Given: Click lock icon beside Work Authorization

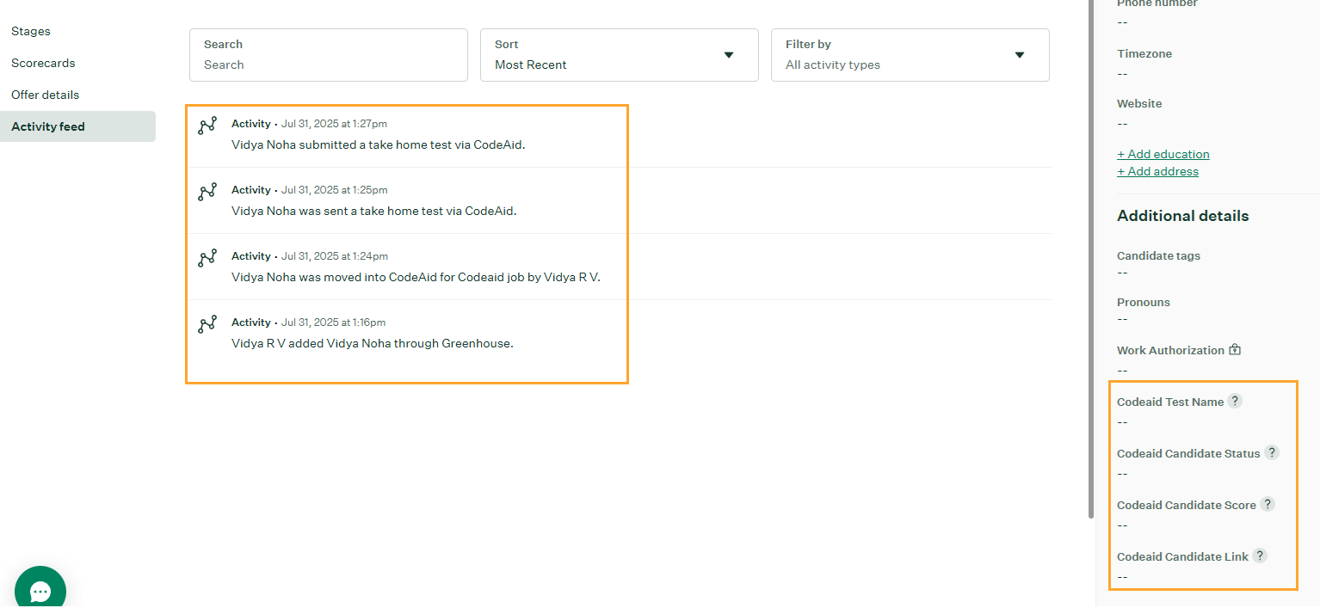Looking at the screenshot, I should coord(1235,350).
